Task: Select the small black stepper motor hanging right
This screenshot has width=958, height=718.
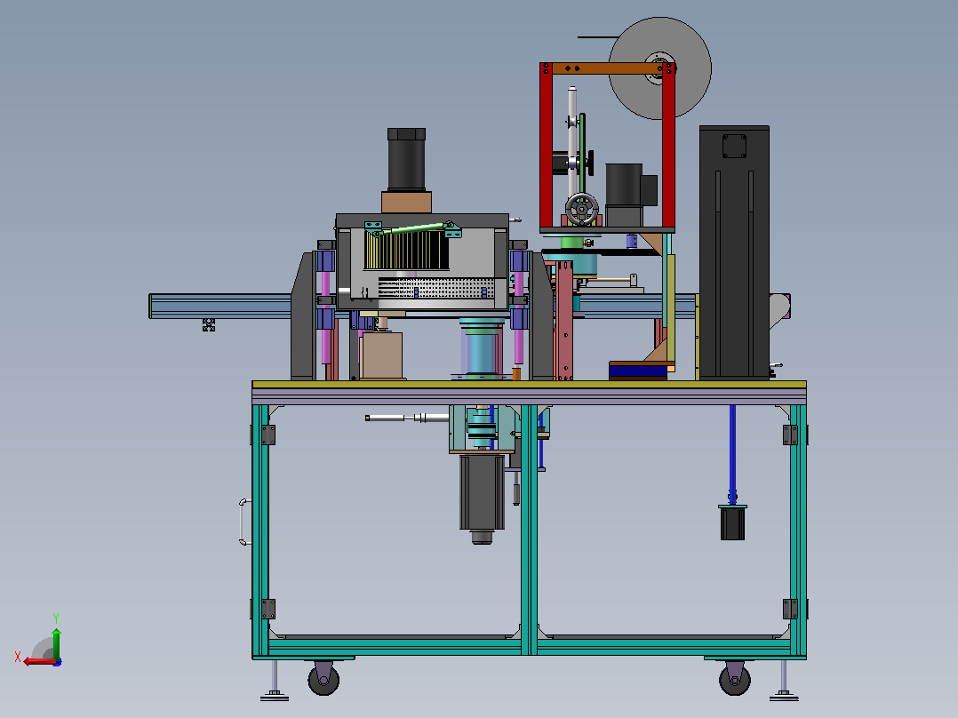Action: click(732, 523)
